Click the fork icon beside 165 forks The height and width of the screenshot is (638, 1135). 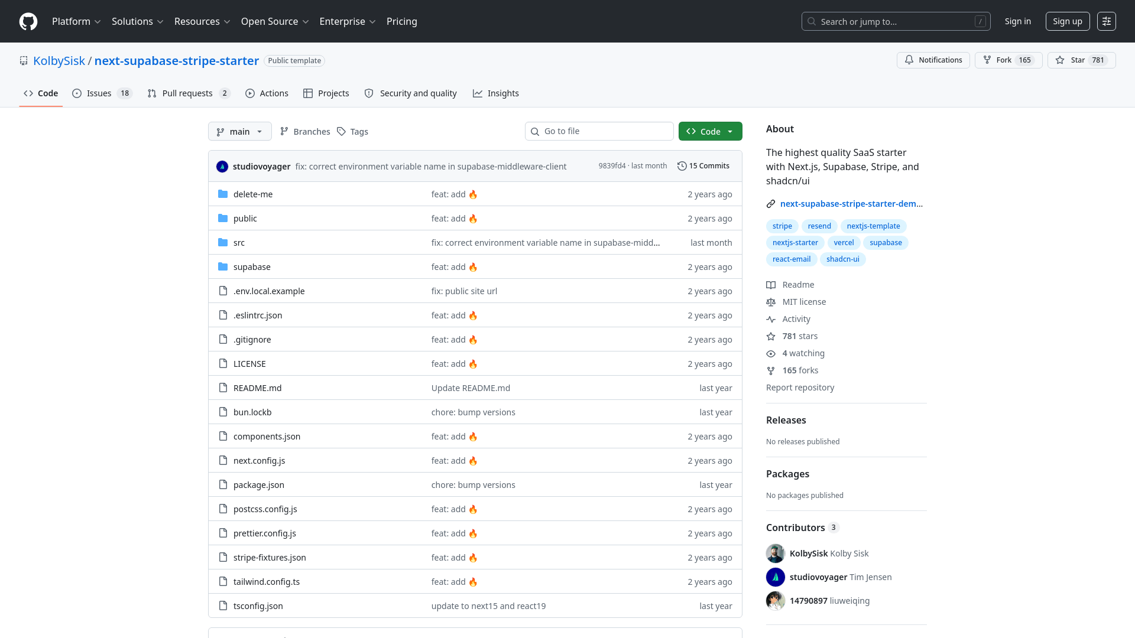click(771, 370)
